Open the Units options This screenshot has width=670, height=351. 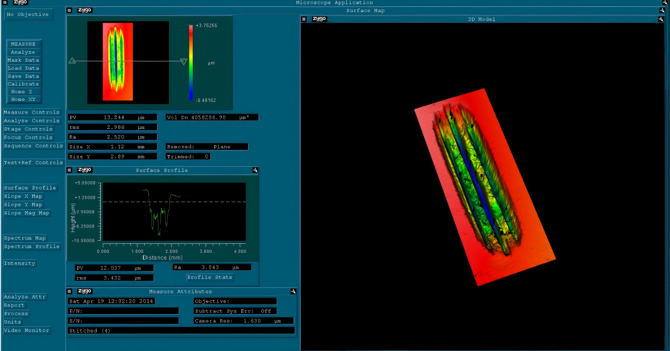click(x=13, y=322)
